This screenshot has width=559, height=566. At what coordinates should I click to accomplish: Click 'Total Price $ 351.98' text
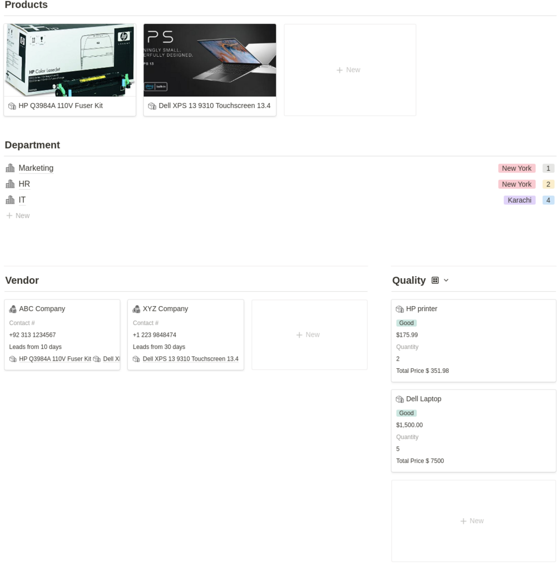pyautogui.click(x=423, y=371)
